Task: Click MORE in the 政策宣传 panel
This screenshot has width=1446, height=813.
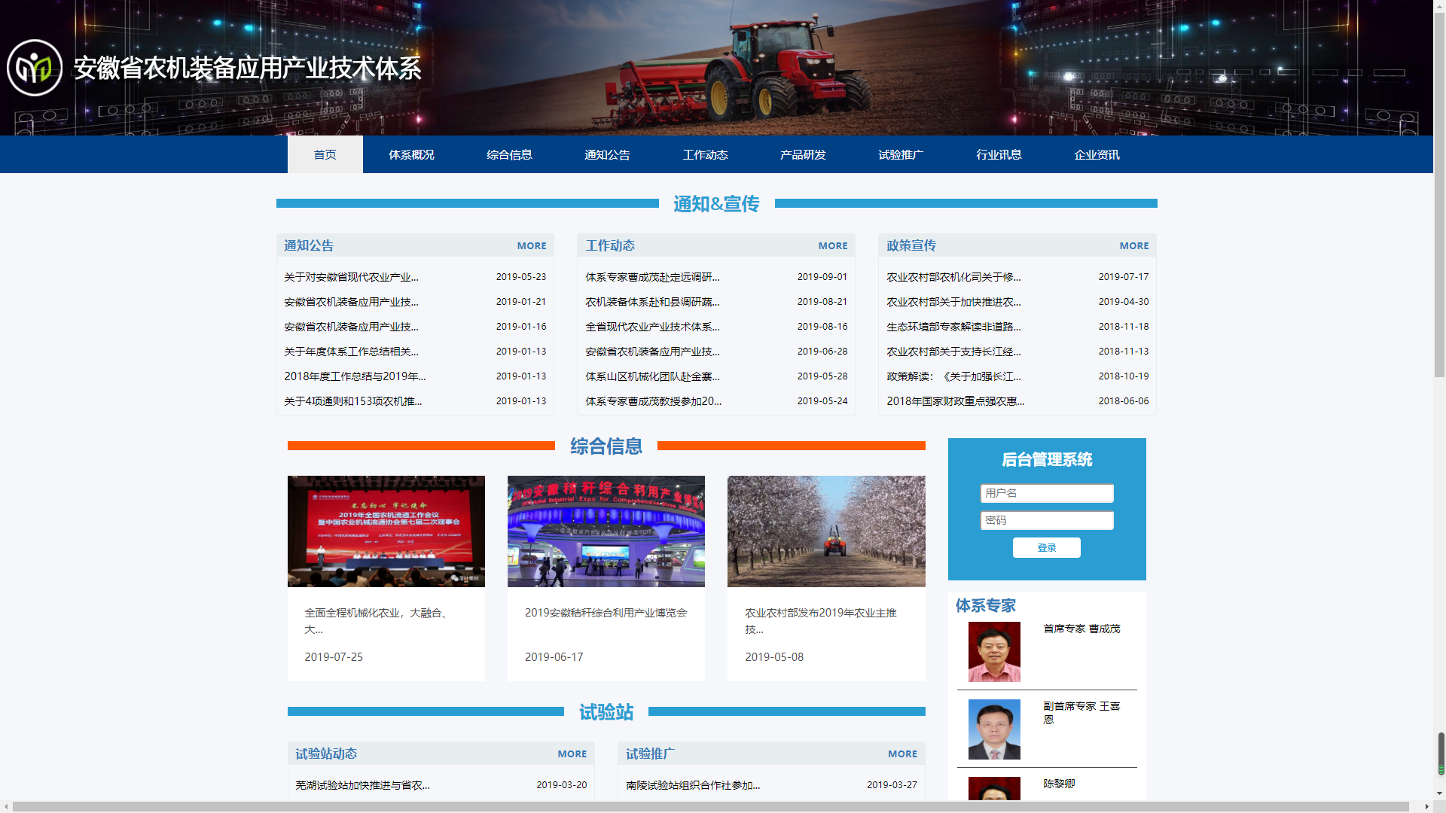Action: click(1134, 246)
